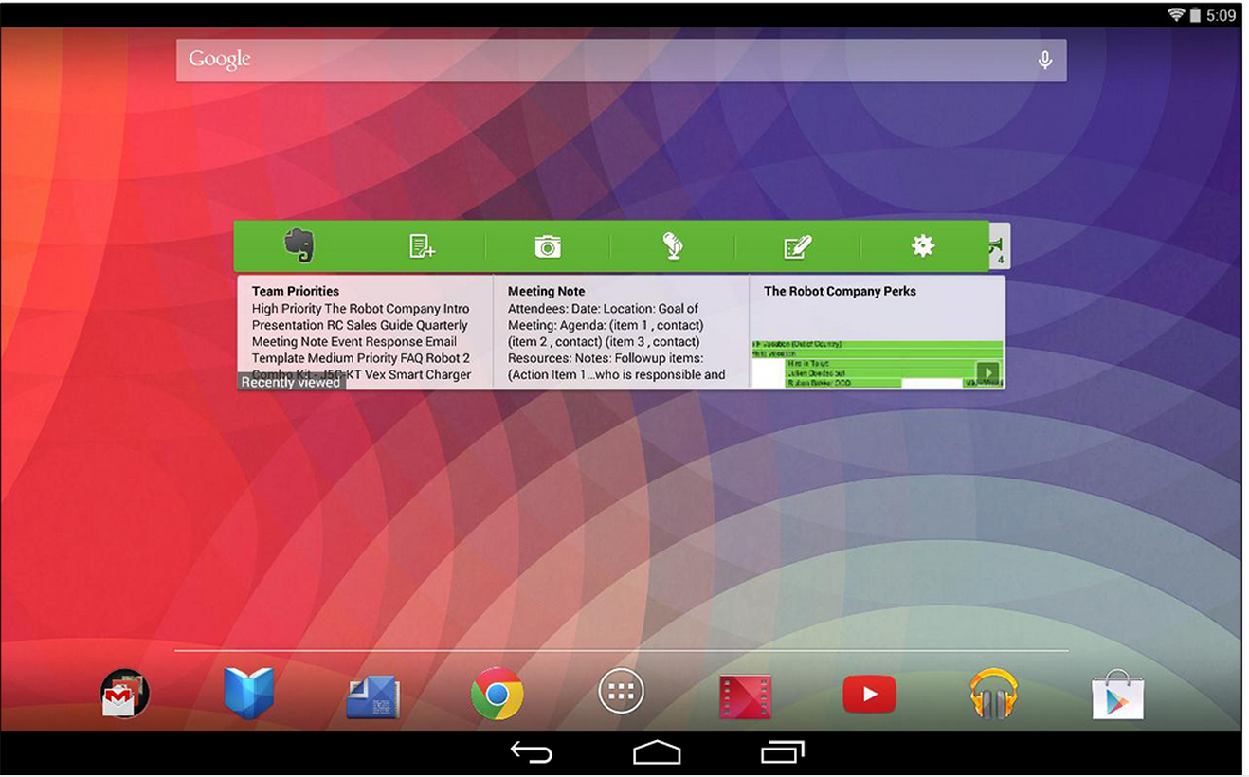Open the Recent apps overview button
Image resolution: width=1249 pixels, height=777 pixels.
pyautogui.click(x=783, y=752)
